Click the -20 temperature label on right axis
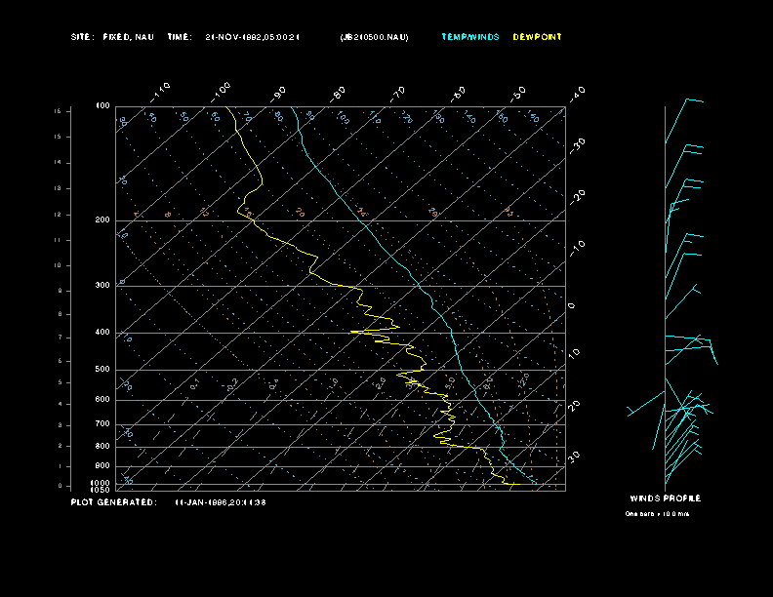 (578, 198)
